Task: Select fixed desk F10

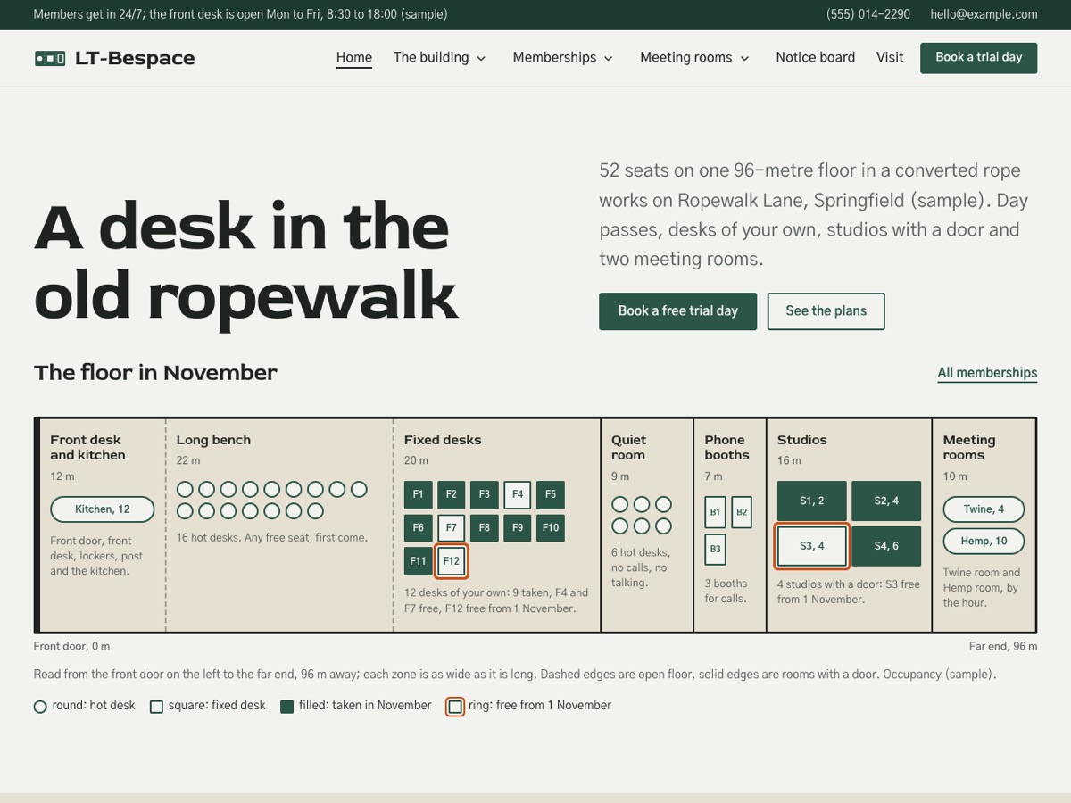Action: (x=551, y=528)
